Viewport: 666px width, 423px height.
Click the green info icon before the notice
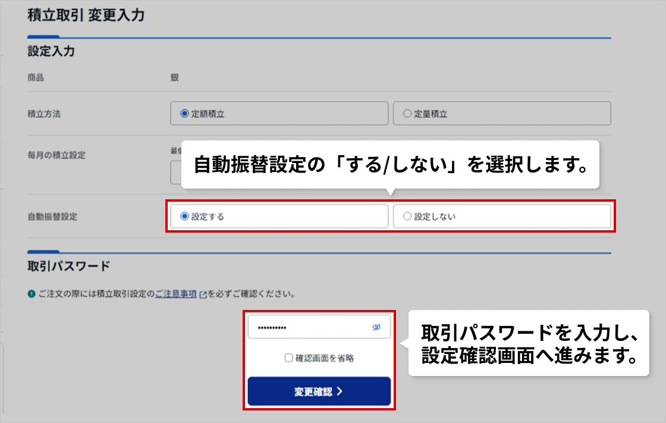pyautogui.click(x=32, y=294)
